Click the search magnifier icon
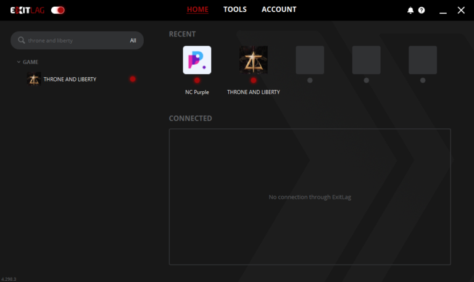The image size is (474, 282). point(21,40)
